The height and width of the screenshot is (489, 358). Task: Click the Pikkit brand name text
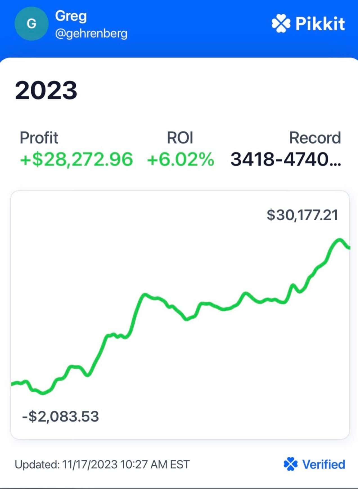pyautogui.click(x=320, y=24)
